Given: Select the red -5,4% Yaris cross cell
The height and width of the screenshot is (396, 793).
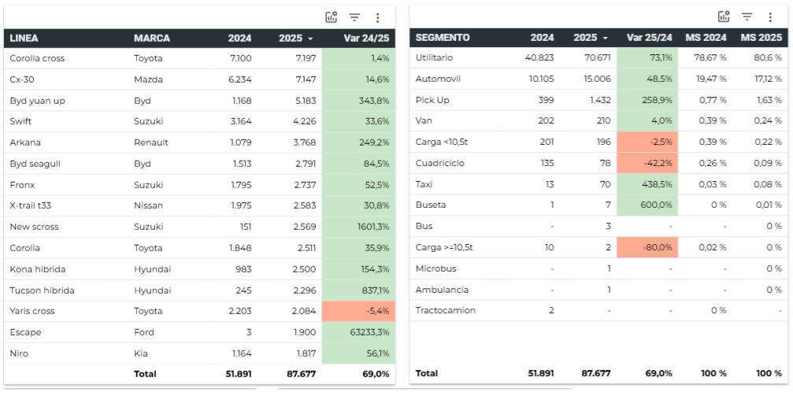Looking at the screenshot, I should click(359, 311).
